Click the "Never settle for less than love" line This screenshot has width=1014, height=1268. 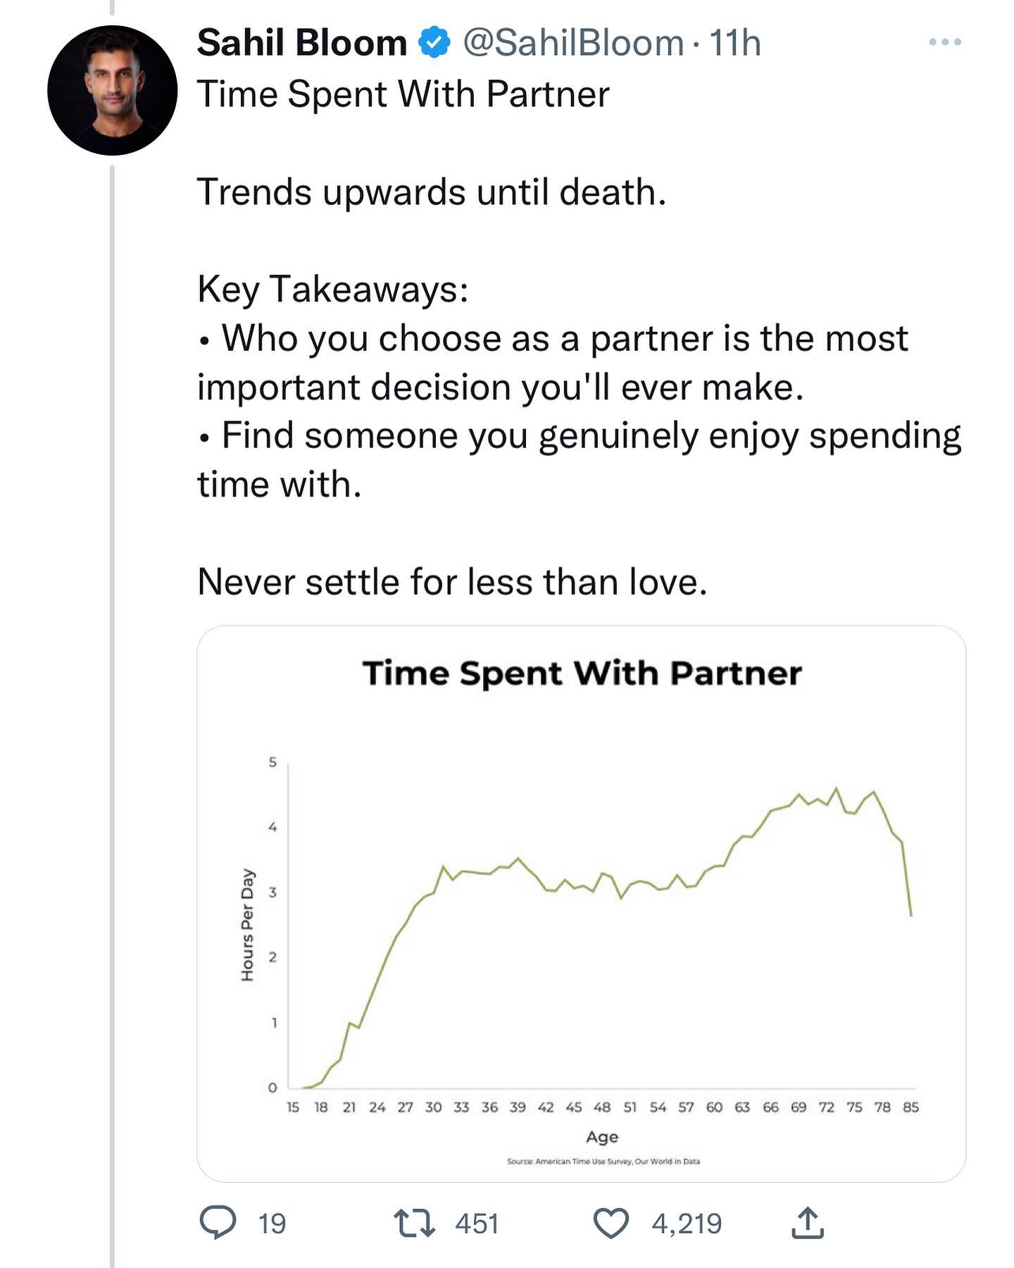click(452, 582)
